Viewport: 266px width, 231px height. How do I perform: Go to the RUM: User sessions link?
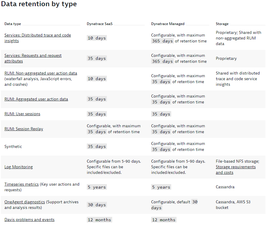click(x=22, y=114)
